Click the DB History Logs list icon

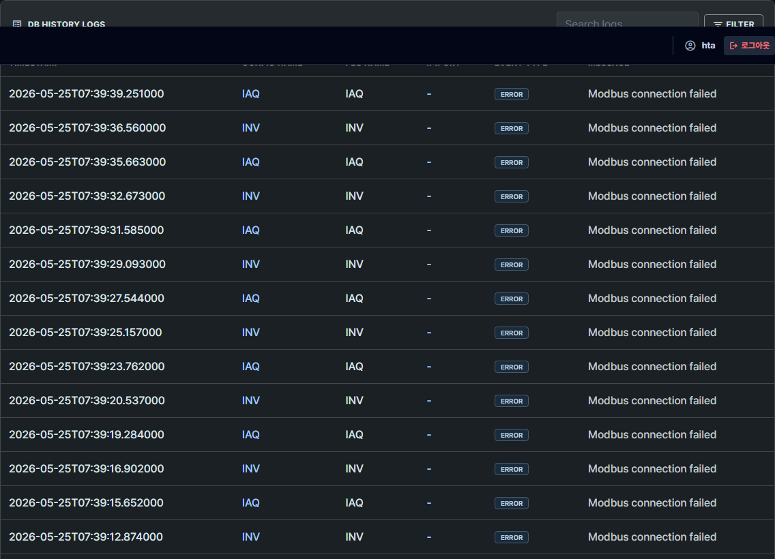tap(17, 24)
